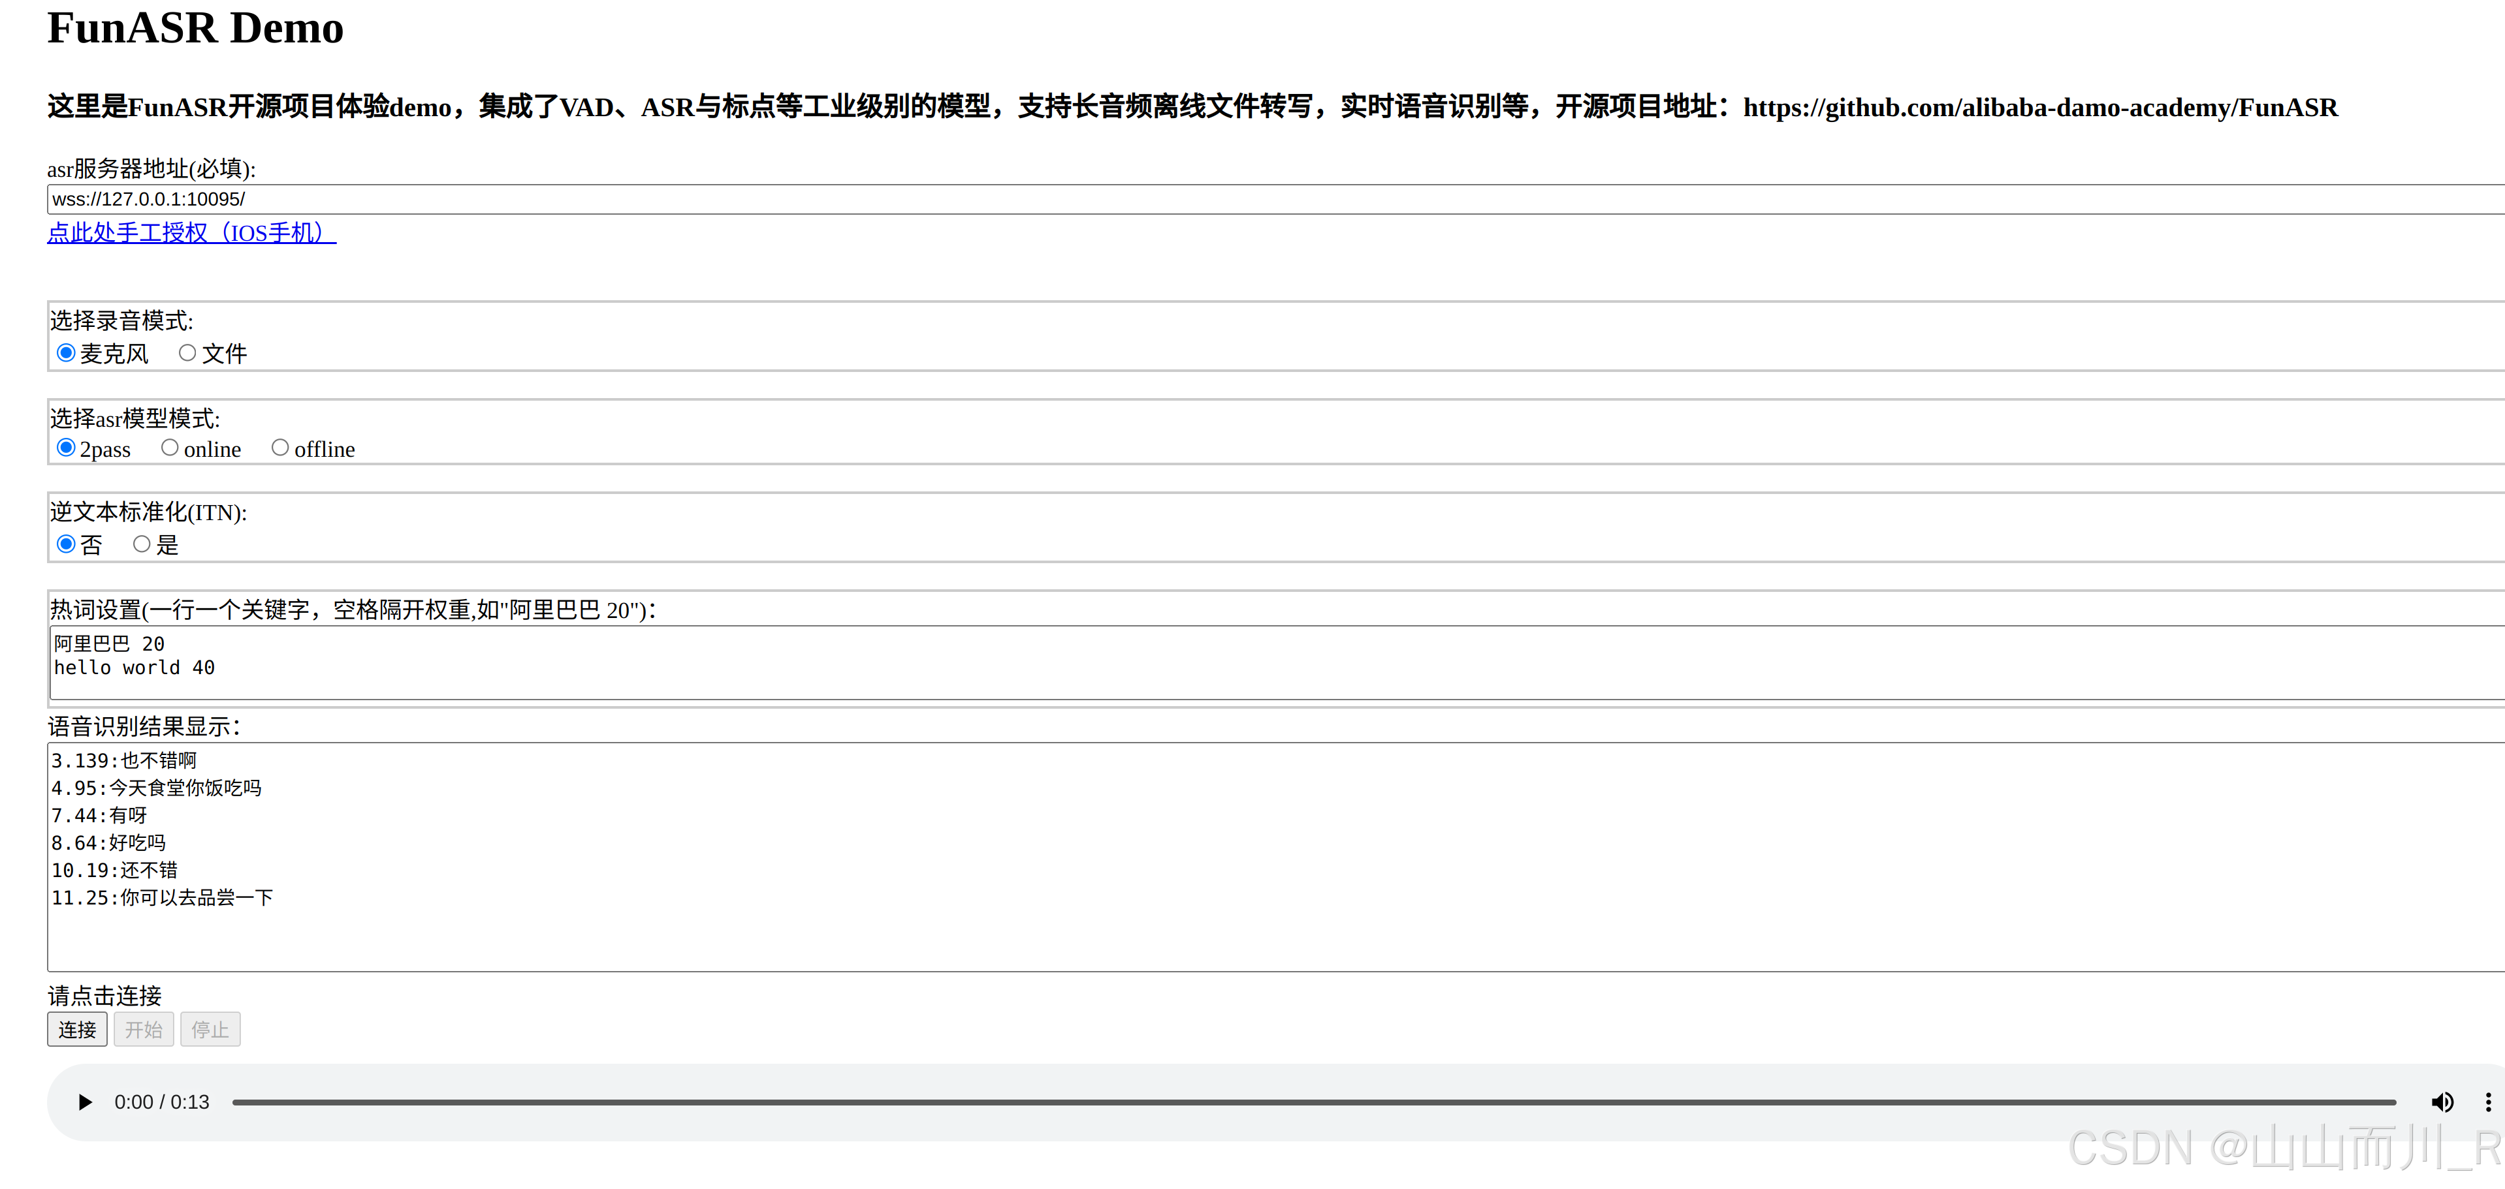
Task: Select 麦克风 recording mode
Action: pos(66,352)
